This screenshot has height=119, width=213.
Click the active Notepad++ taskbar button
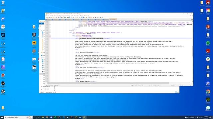(x=84, y=117)
